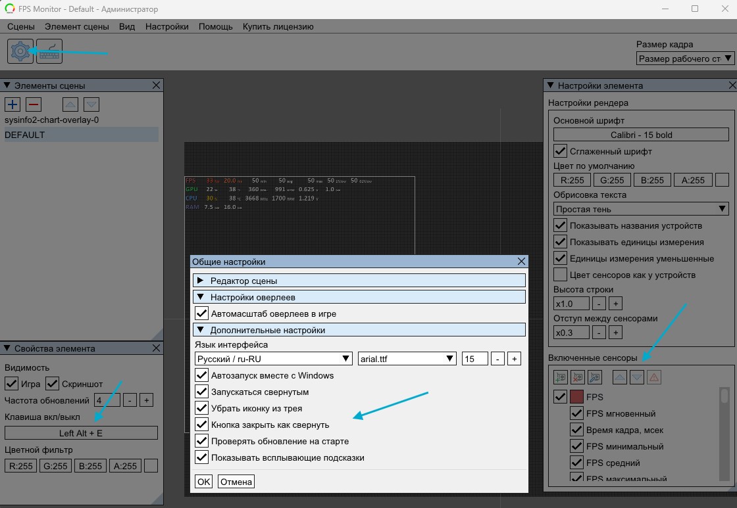Viewport: 737px width, 508px height.
Task: Click the add sensor icon
Action: (x=560, y=377)
